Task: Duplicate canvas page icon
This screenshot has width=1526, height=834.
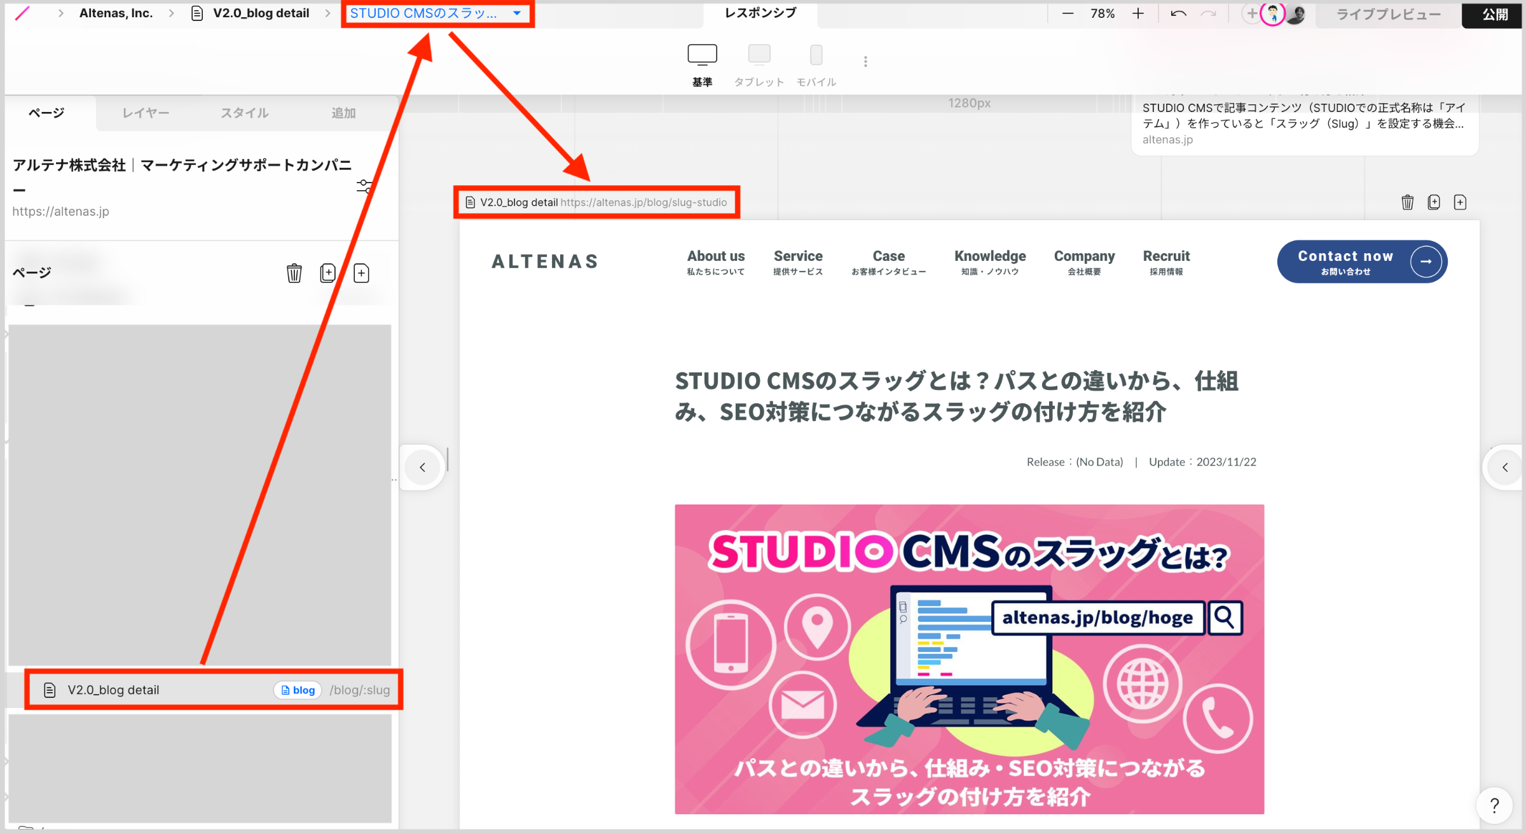Action: click(x=1433, y=202)
